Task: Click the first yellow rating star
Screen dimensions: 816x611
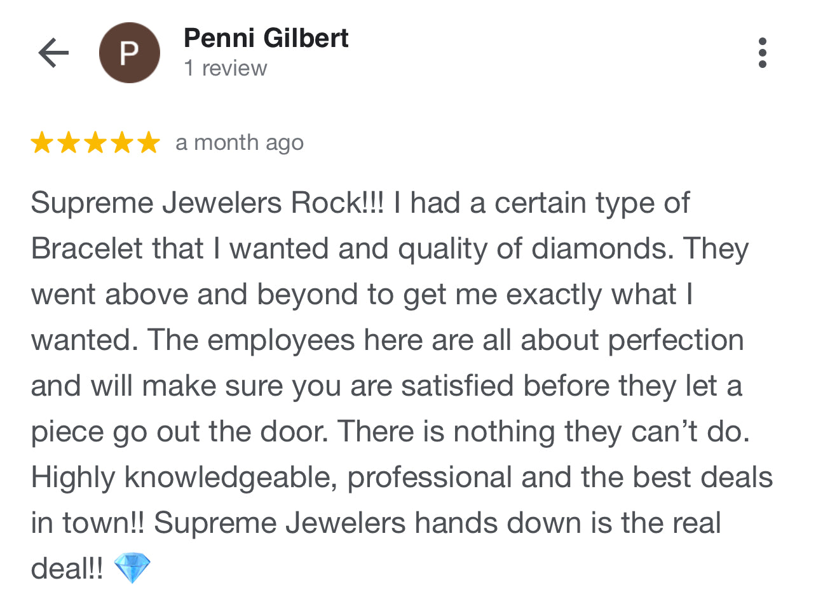Action: [x=42, y=143]
